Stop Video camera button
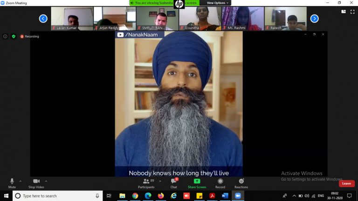The image size is (358, 201). pyautogui.click(x=36, y=183)
